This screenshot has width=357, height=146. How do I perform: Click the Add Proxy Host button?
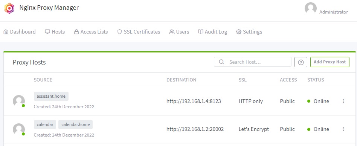coord(330,62)
